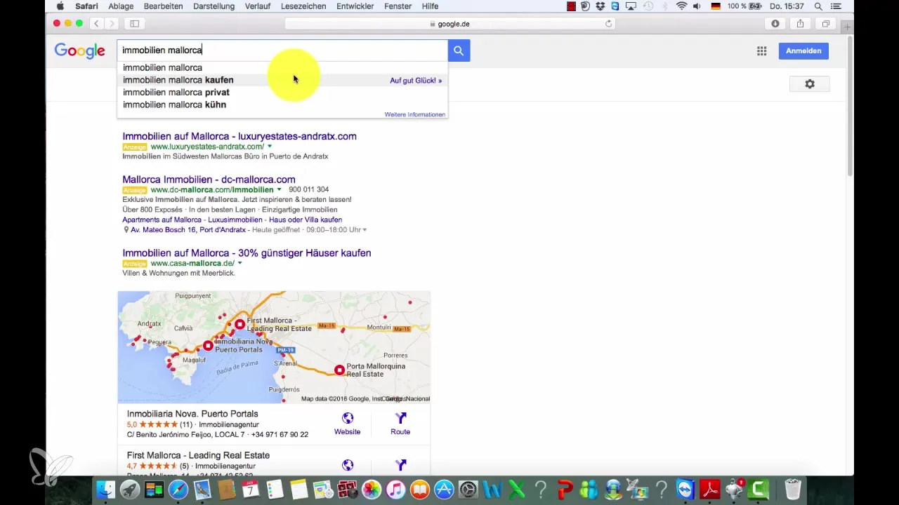
Task: Open iTunes from the Dock
Action: [x=395, y=489]
